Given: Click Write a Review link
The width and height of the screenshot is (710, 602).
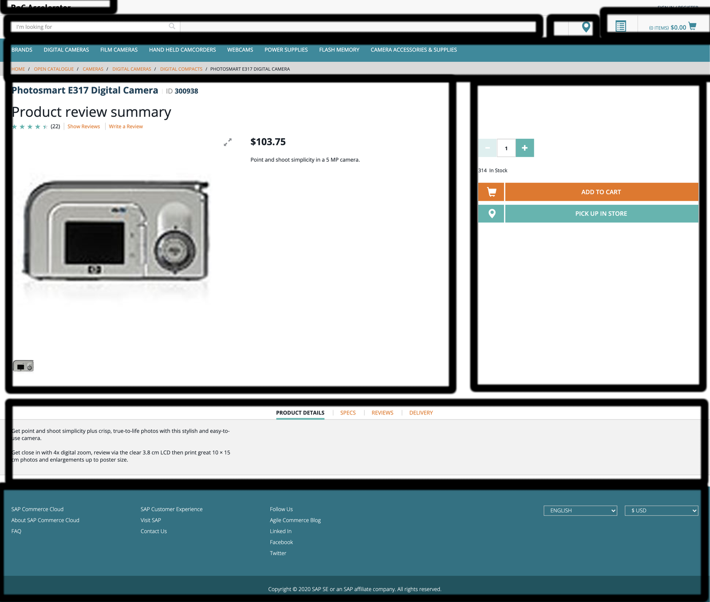Looking at the screenshot, I should pyautogui.click(x=126, y=127).
